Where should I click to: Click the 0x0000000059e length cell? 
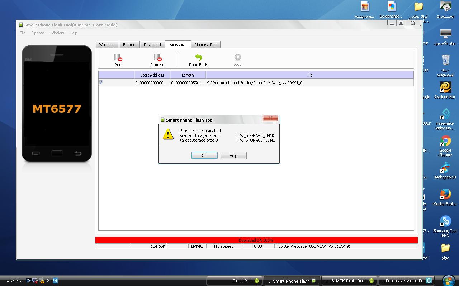click(188, 83)
